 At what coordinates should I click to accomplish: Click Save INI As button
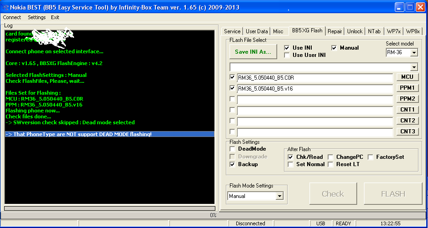click(253, 52)
